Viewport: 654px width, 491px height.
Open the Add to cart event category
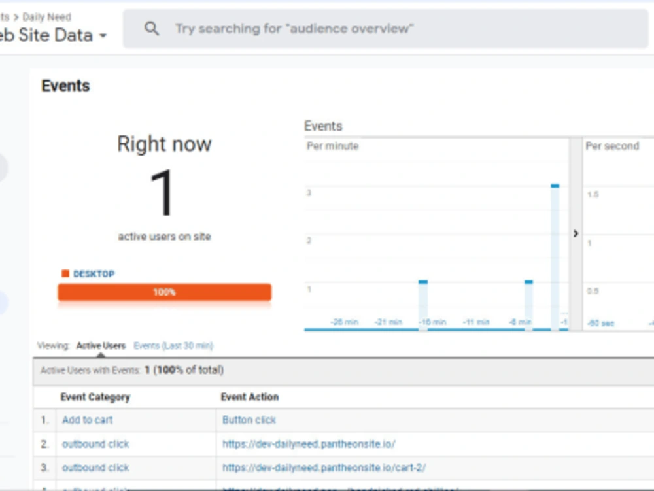88,420
